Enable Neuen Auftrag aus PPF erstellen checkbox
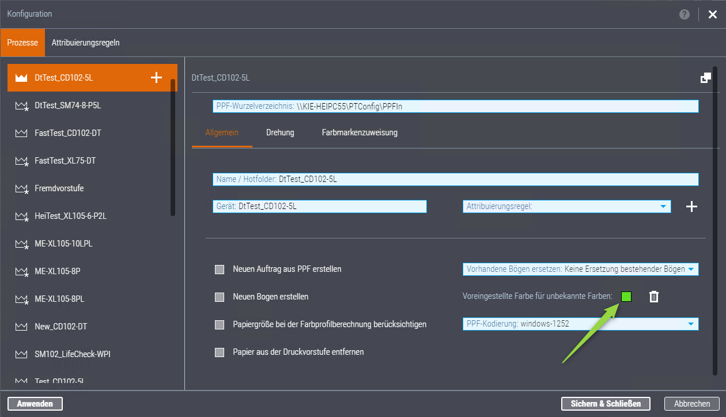Viewport: 726px width, 417px height. (220, 269)
